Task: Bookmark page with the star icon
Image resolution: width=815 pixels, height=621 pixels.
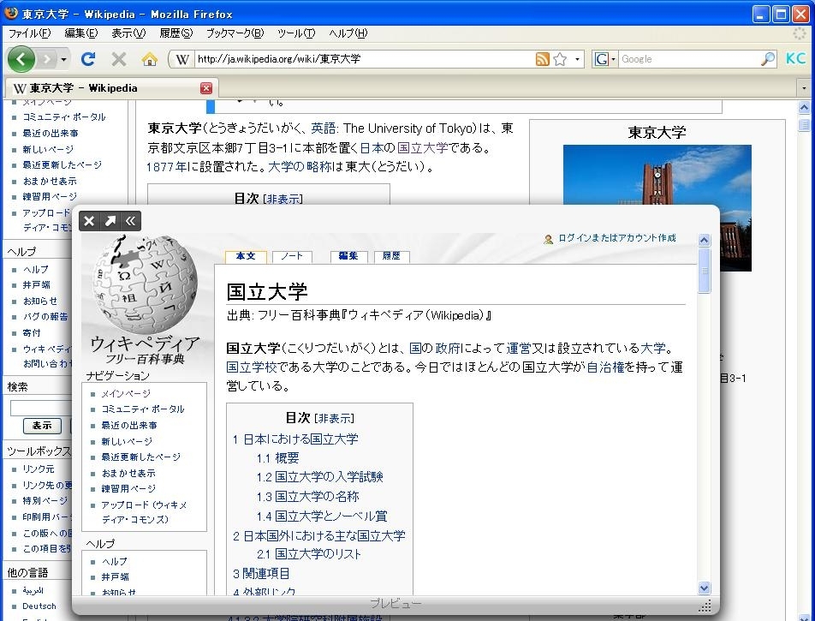Action: point(560,59)
